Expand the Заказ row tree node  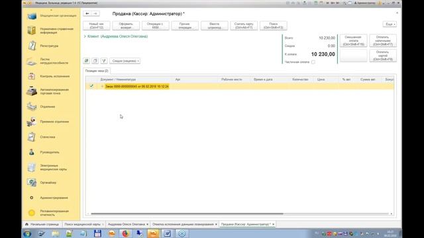click(102, 87)
